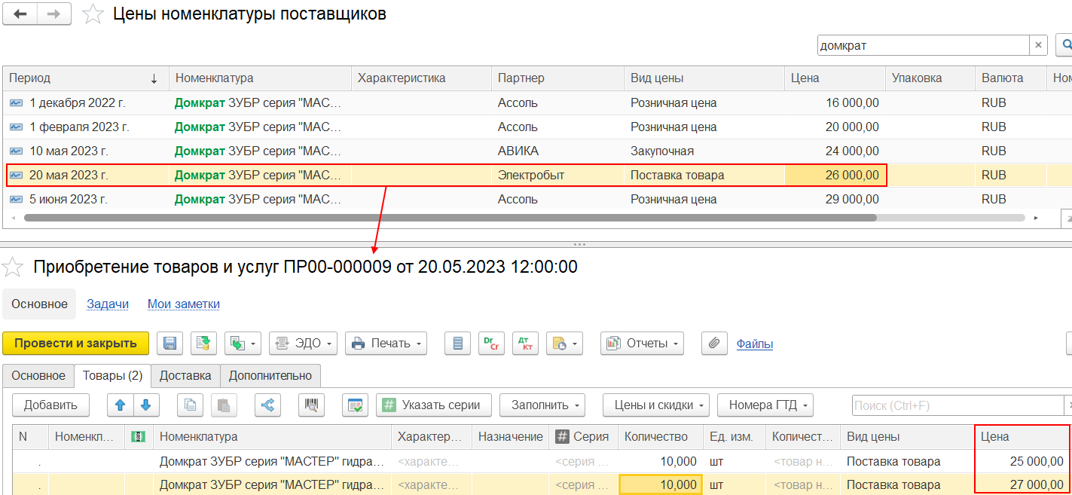Click the back navigation arrow
Screen dimensions: 1072x495
click(x=20, y=14)
